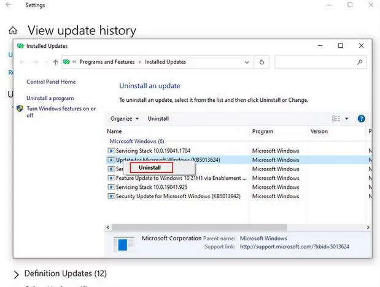Open the help question mark icon
The height and width of the screenshot is (287, 380).
pos(361,119)
